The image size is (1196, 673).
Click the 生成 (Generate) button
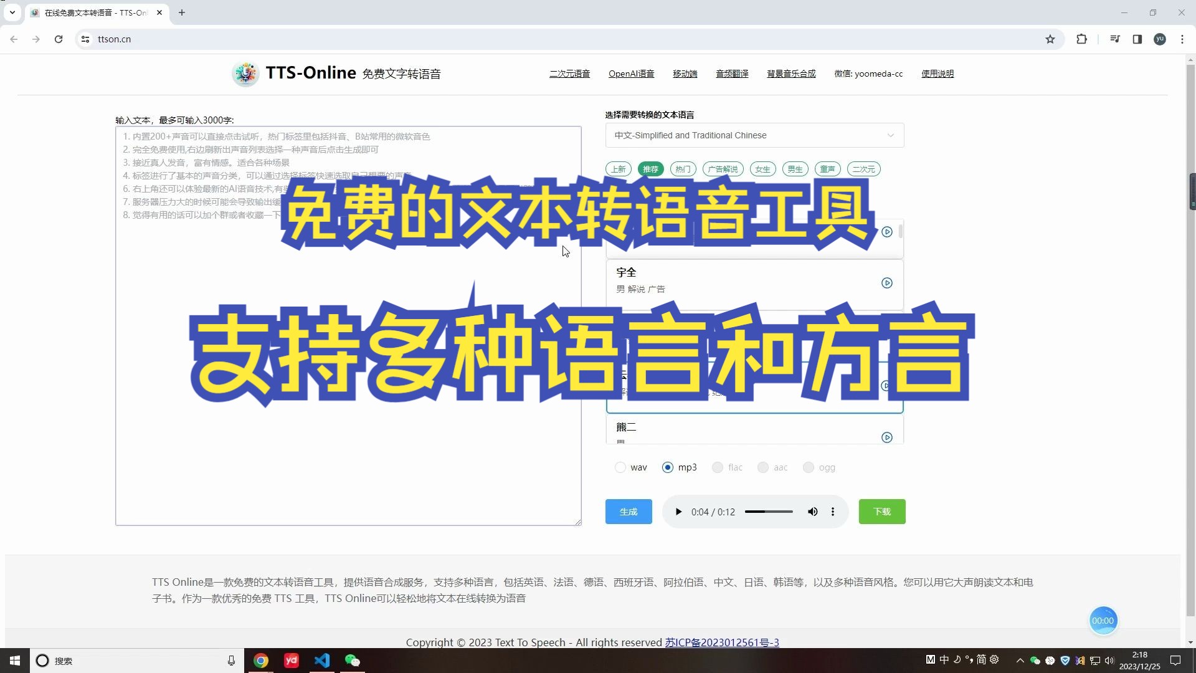(x=627, y=511)
